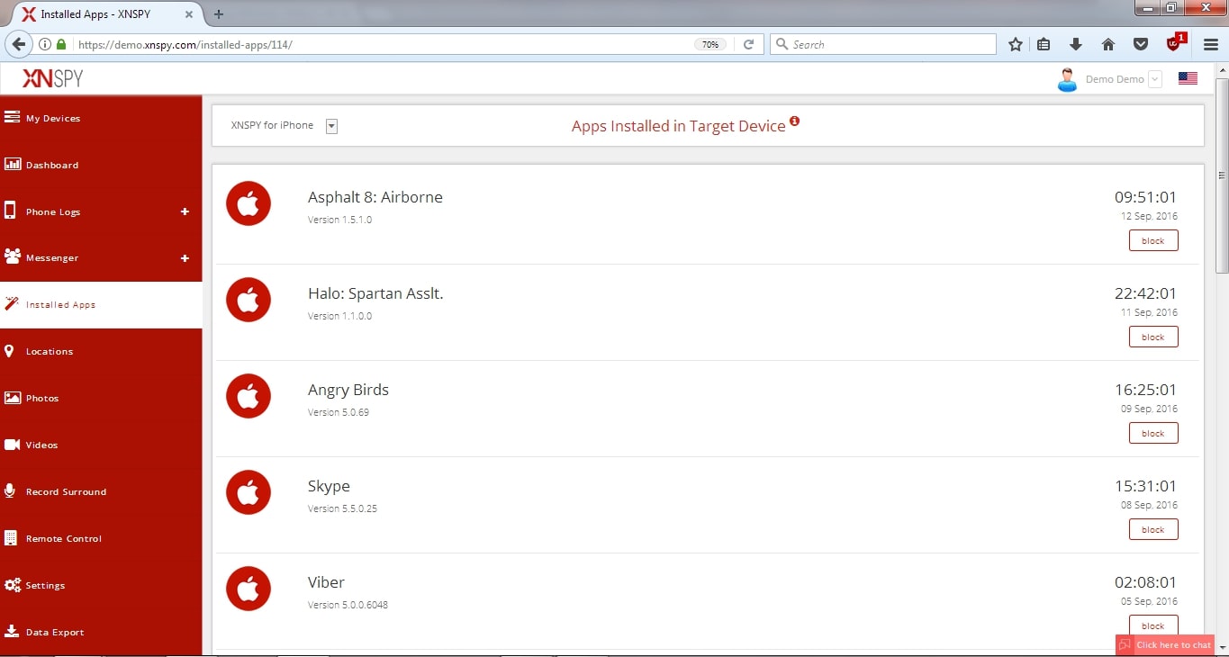
Task: Click Viber Apple icon
Action: 249,589
